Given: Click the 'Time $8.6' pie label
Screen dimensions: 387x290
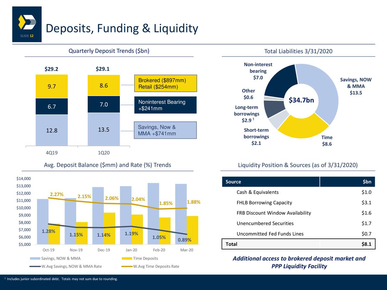Looking at the screenshot, I should [x=327, y=140].
